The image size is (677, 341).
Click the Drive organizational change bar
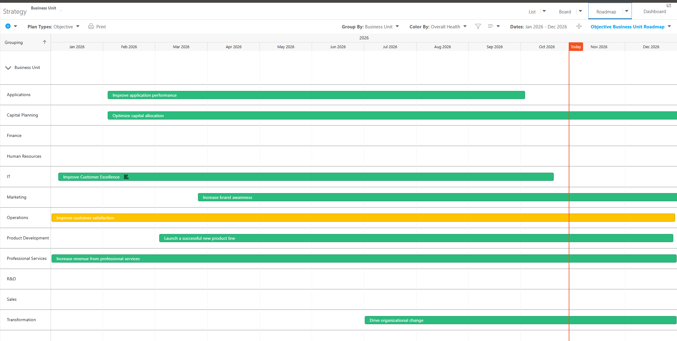tap(521, 320)
